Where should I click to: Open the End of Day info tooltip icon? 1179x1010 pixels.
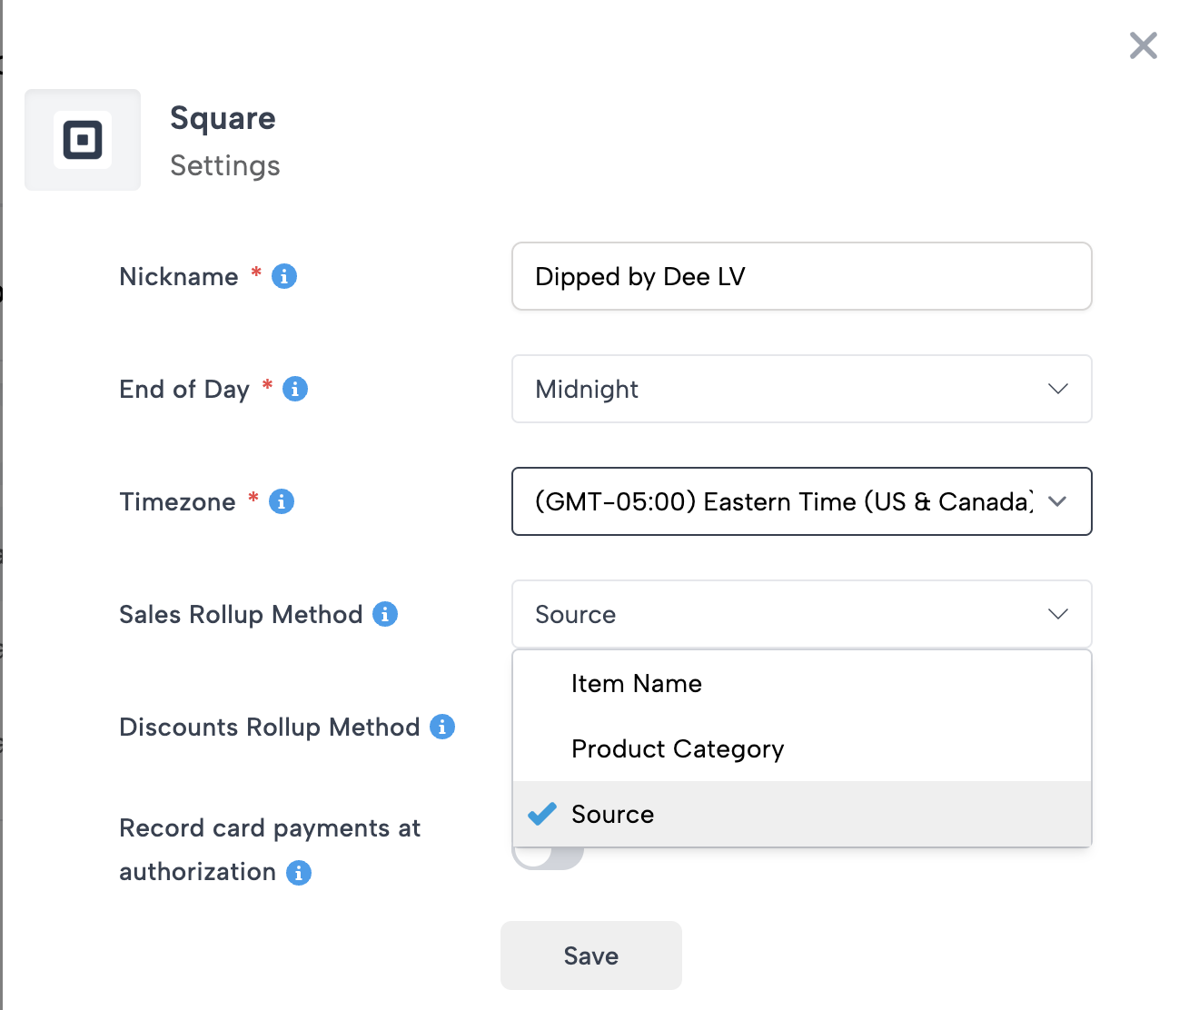(295, 389)
